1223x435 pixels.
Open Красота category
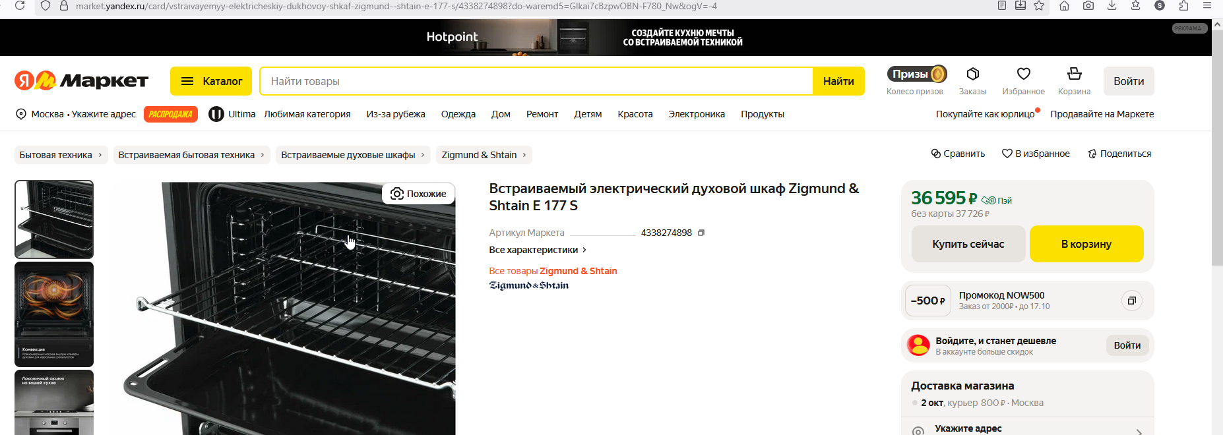tap(635, 114)
